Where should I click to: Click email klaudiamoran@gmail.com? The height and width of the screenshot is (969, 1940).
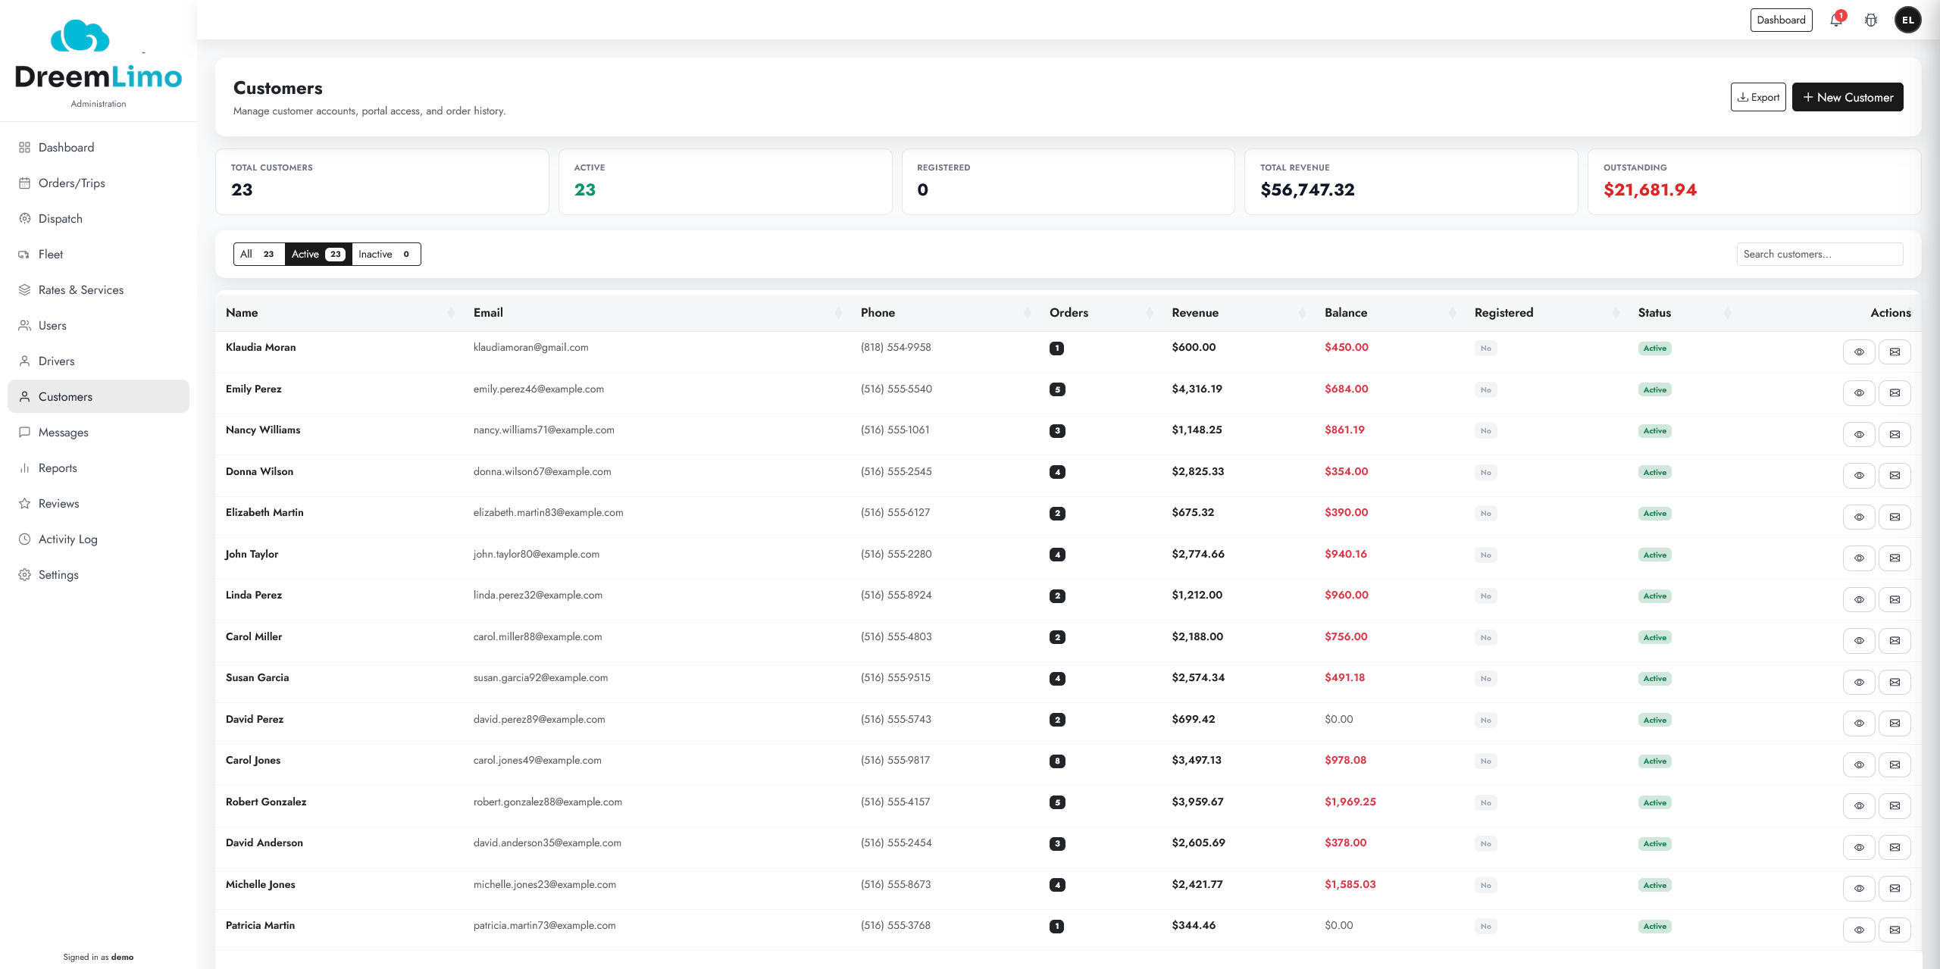[530, 347]
